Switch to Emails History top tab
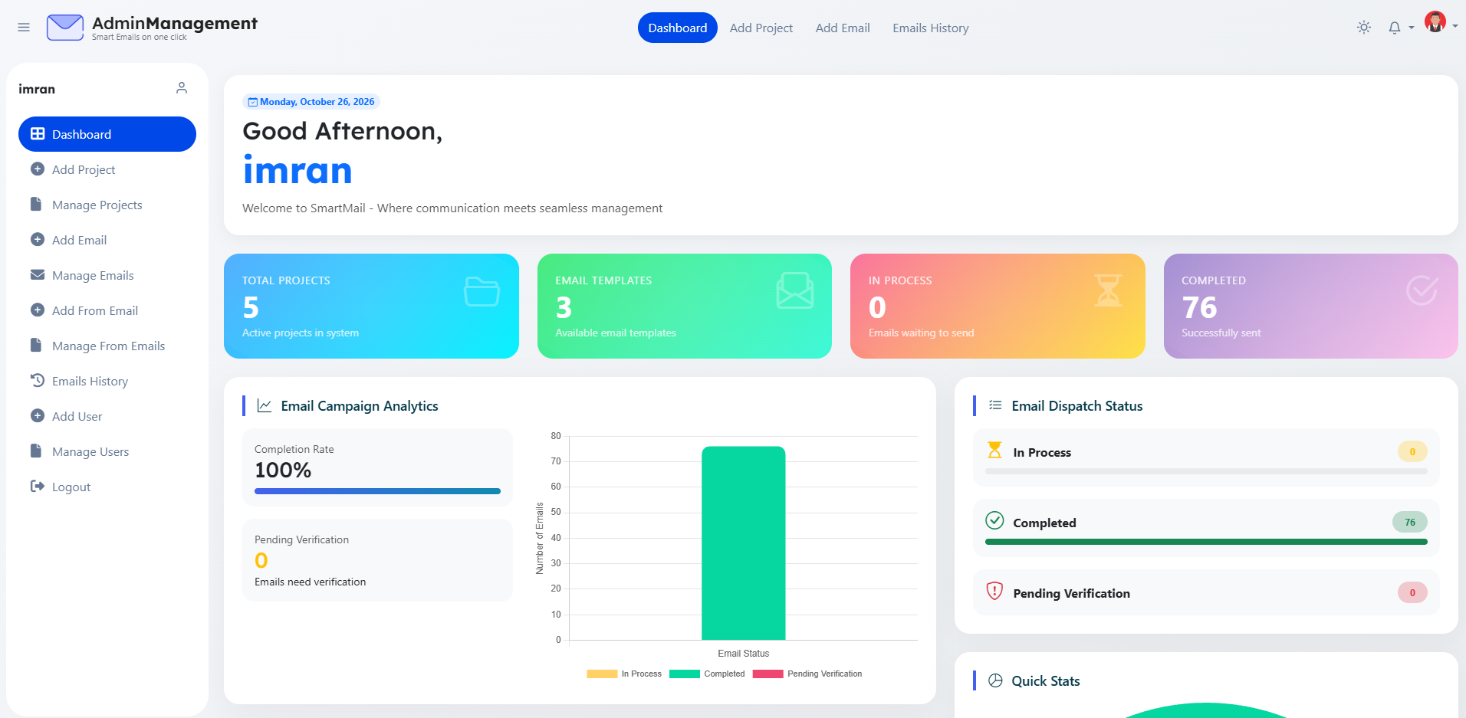 tap(931, 28)
